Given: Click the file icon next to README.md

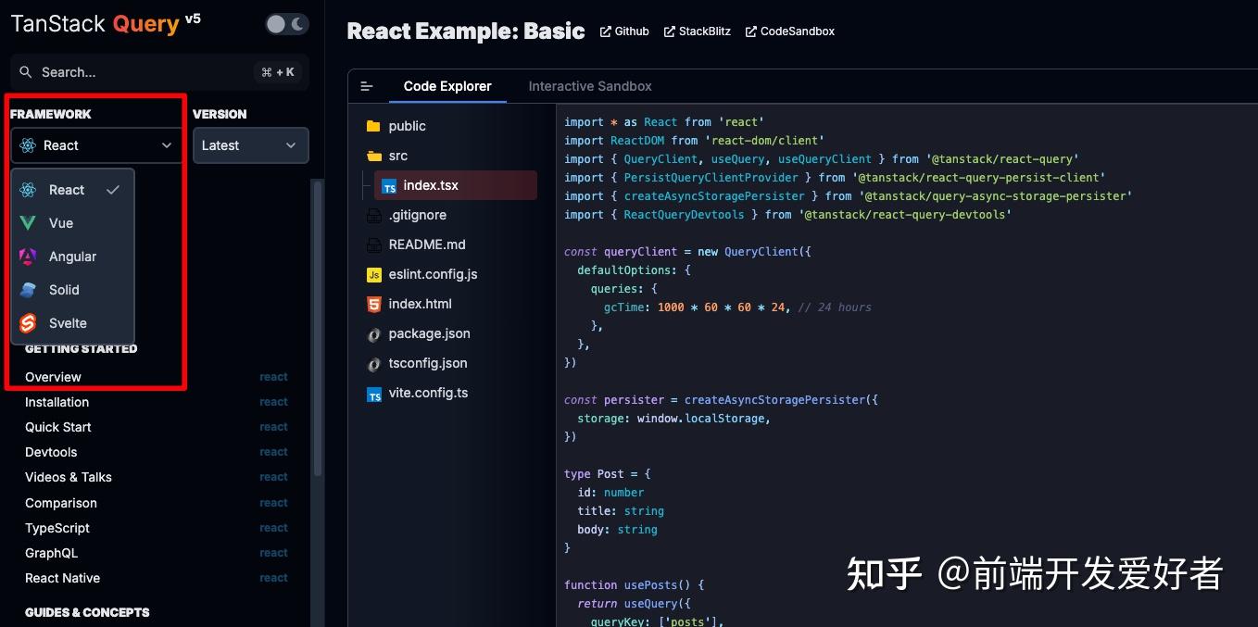Looking at the screenshot, I should point(374,245).
